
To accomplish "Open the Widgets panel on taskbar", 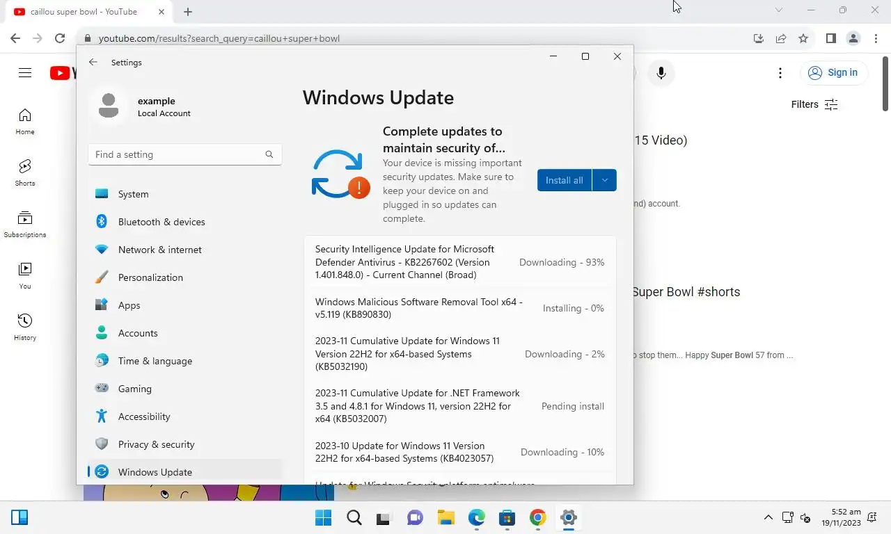I will click(x=19, y=517).
